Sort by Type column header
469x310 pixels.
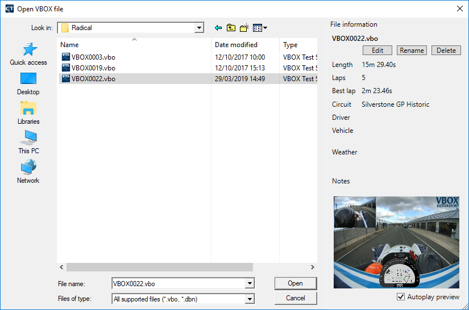tap(298, 45)
